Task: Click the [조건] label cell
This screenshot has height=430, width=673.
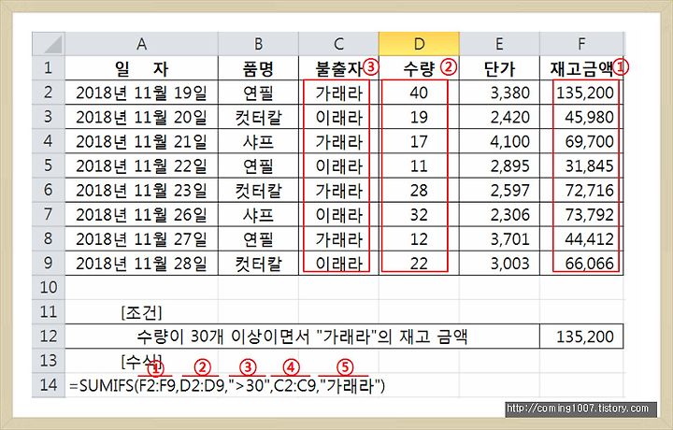Action: 142,312
